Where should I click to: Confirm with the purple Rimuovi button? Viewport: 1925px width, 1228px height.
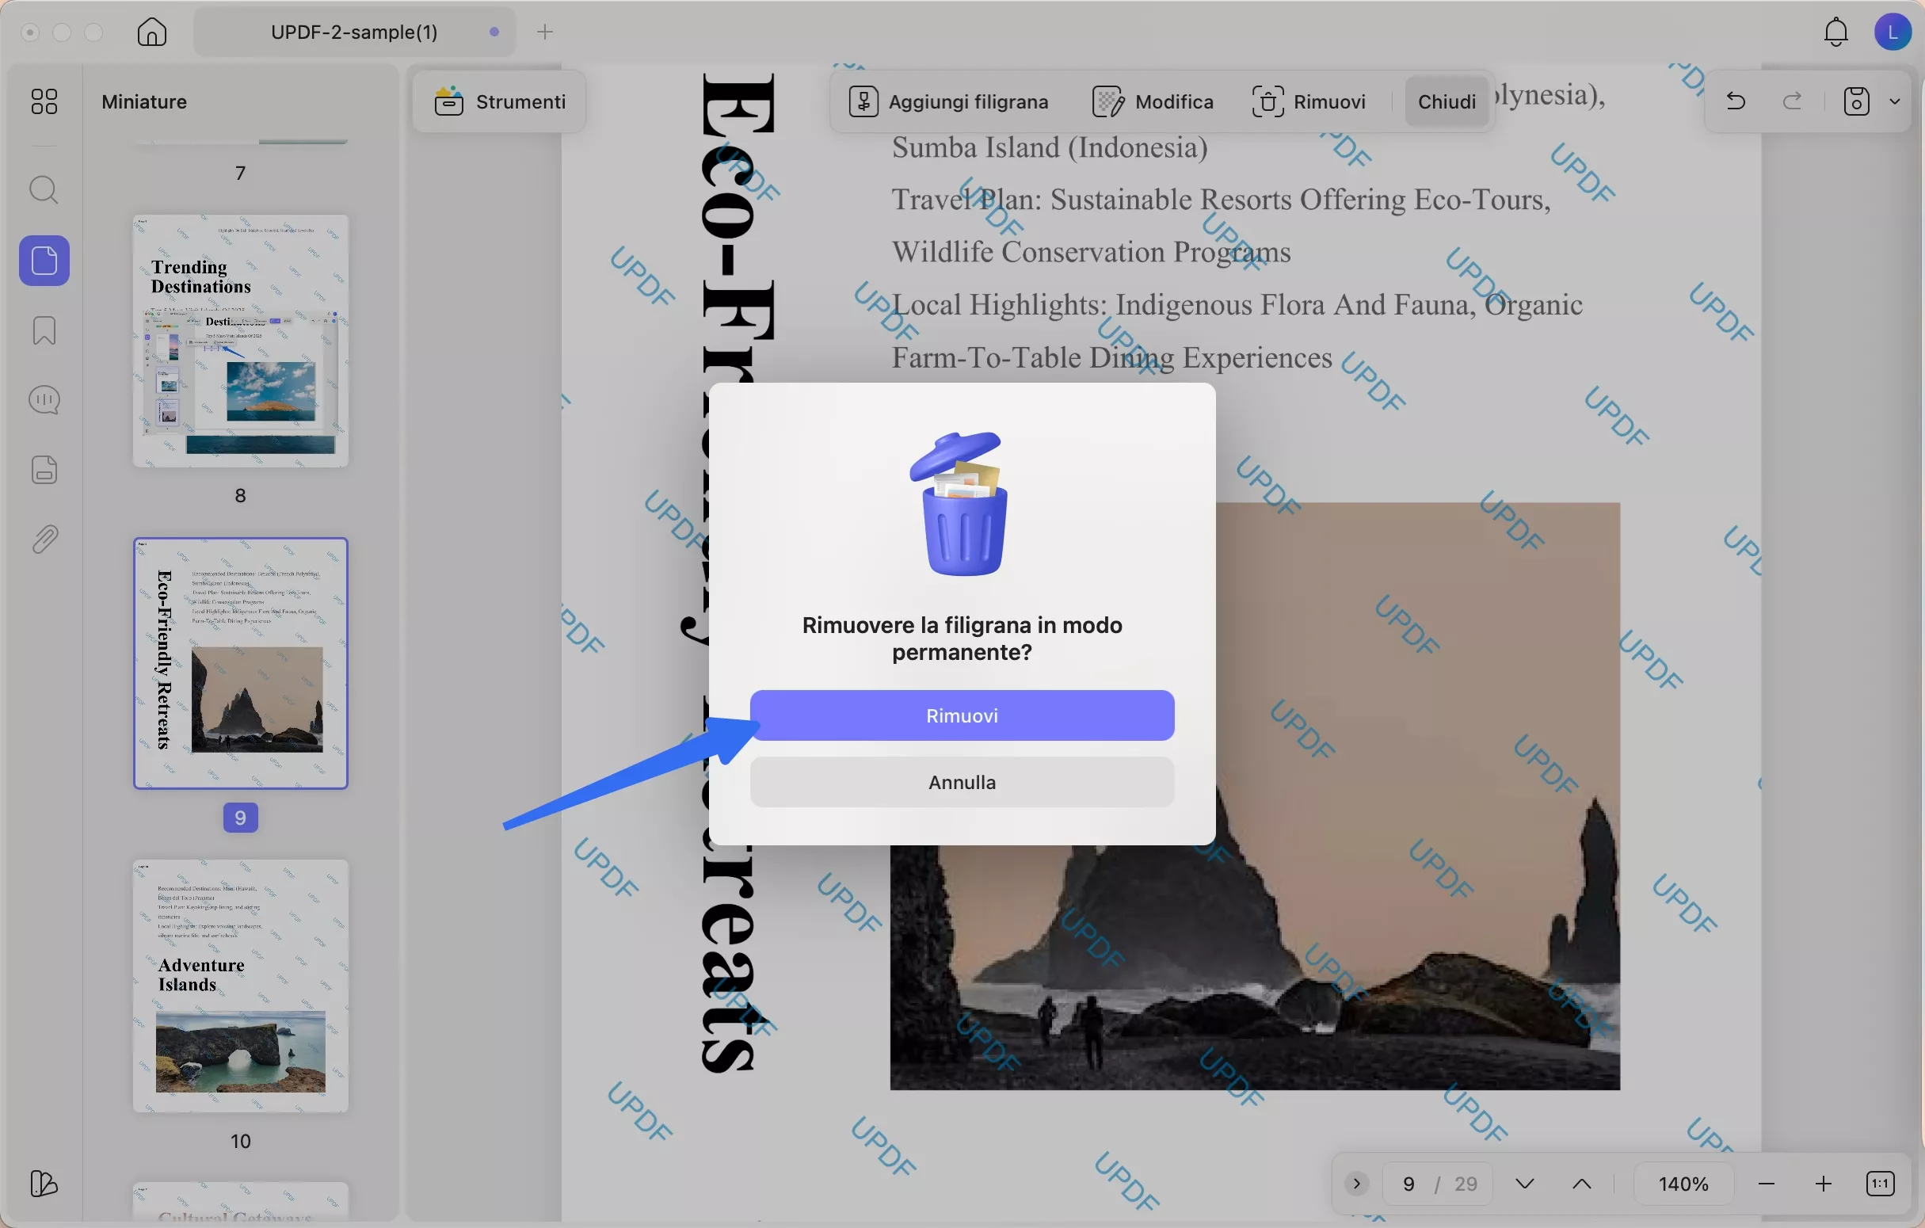[962, 715]
